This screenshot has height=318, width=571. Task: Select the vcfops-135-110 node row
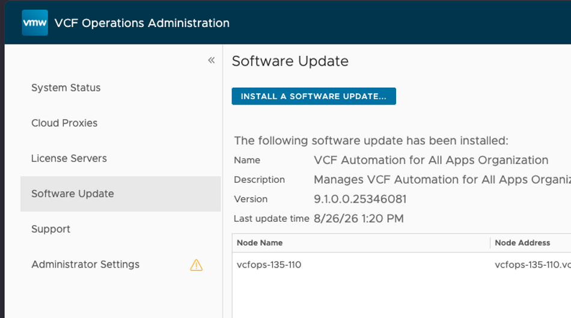coord(402,265)
